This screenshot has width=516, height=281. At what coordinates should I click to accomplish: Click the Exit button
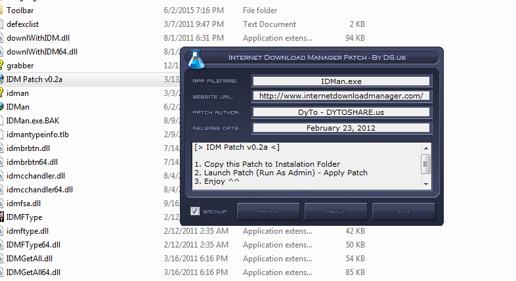pyautogui.click(x=404, y=211)
